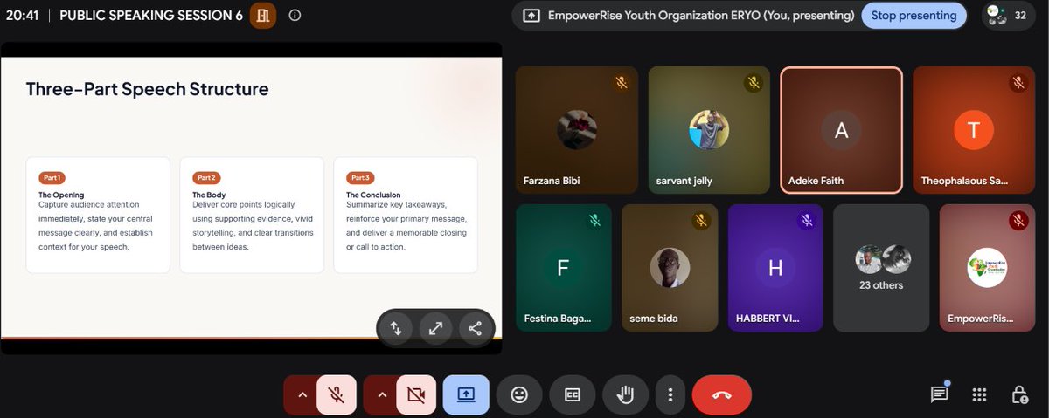Open video settings arrow beside the camera

pos(382,394)
